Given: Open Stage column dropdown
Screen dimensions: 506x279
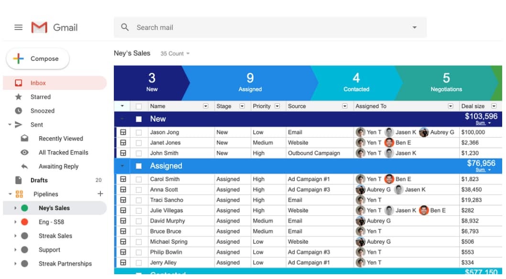Looking at the screenshot, I should pos(242,106).
